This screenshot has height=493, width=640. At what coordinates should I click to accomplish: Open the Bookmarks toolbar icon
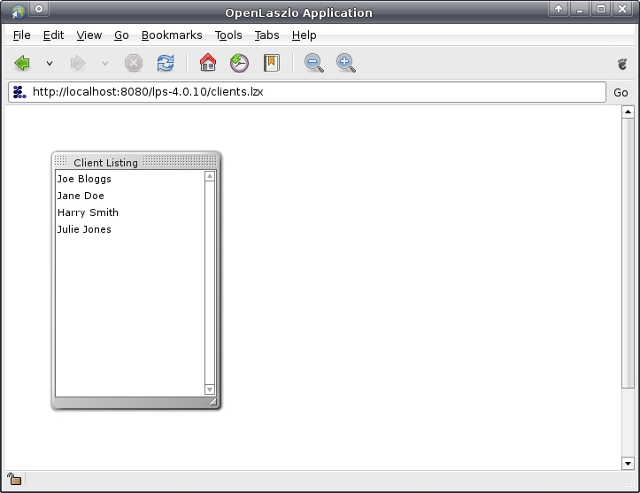pos(272,63)
